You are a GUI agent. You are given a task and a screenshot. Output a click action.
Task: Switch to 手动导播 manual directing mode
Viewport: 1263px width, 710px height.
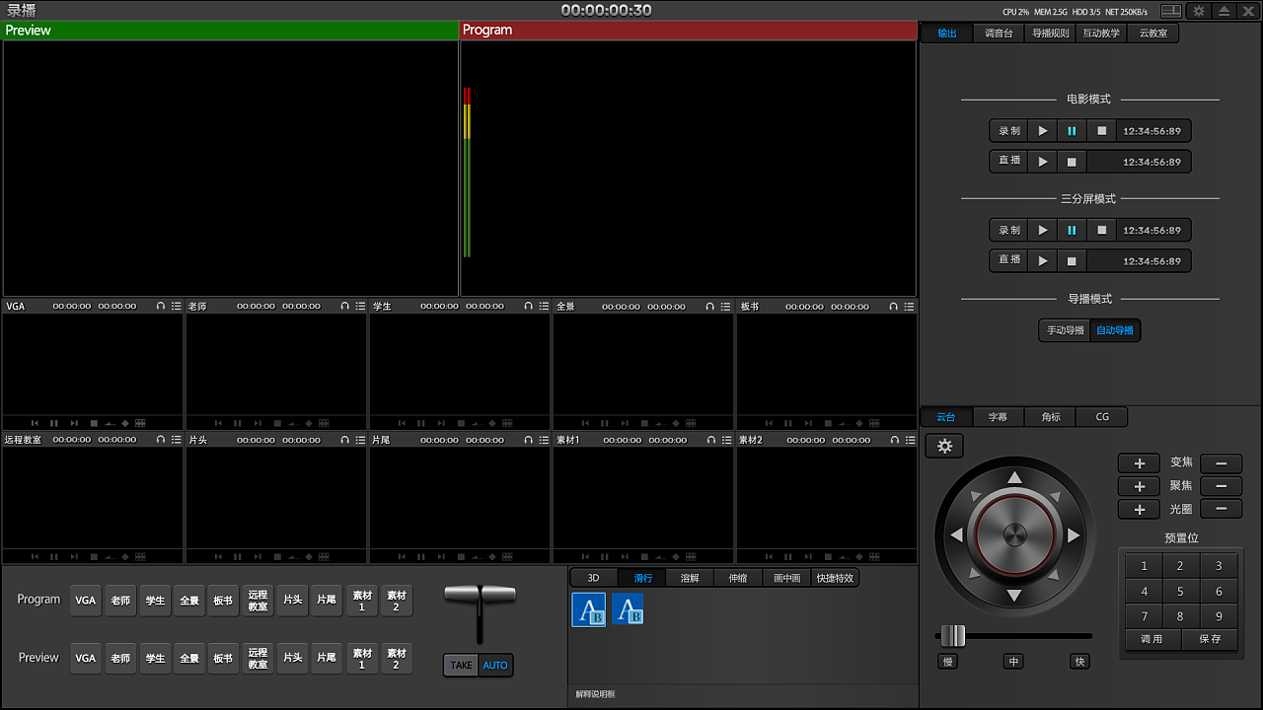click(x=1065, y=330)
